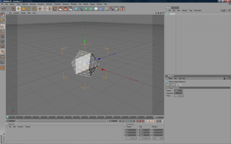Open the Deformer objects icon
The height and width of the screenshot is (144, 231).
[101, 9]
